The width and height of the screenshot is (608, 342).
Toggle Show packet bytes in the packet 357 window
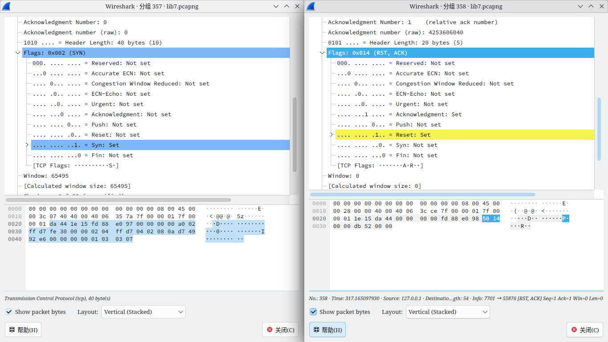(x=9, y=312)
